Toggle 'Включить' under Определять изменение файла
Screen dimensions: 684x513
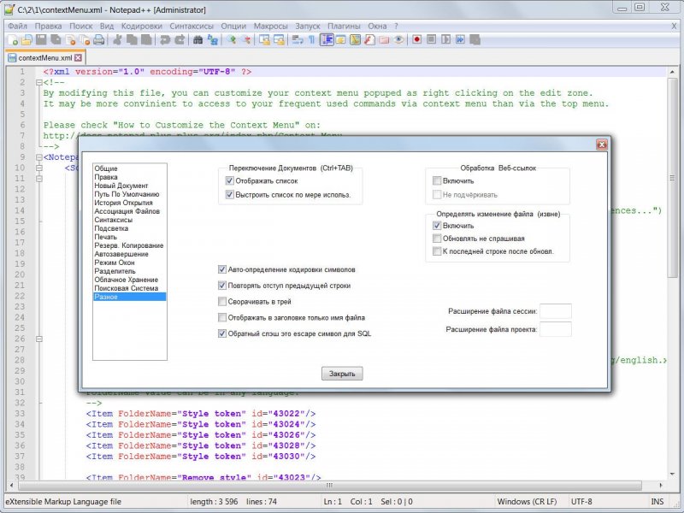coord(437,226)
